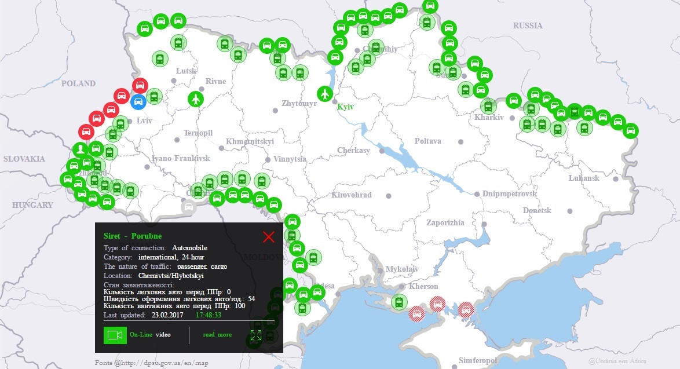Click the 23.02.2017 update date
680x369 pixels.
[167, 315]
